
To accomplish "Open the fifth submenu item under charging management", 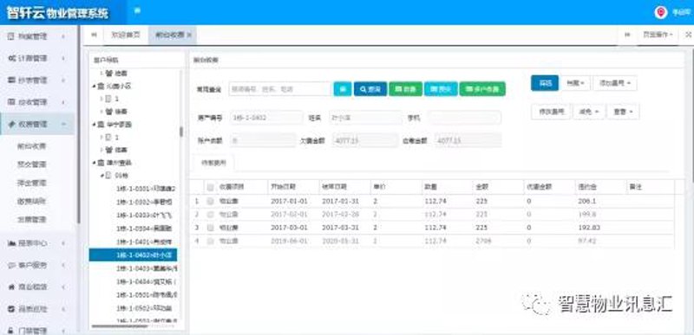I will [x=31, y=219].
